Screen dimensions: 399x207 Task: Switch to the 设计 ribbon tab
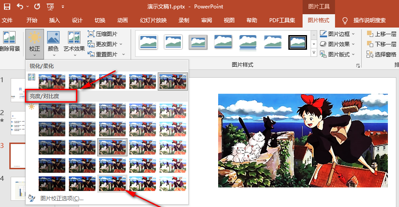tap(77, 20)
